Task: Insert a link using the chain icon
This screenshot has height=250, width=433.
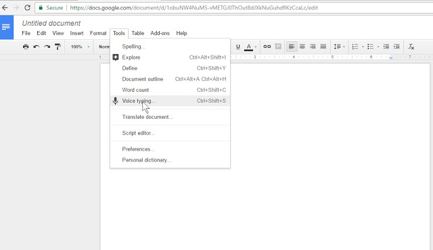Action: point(267,47)
